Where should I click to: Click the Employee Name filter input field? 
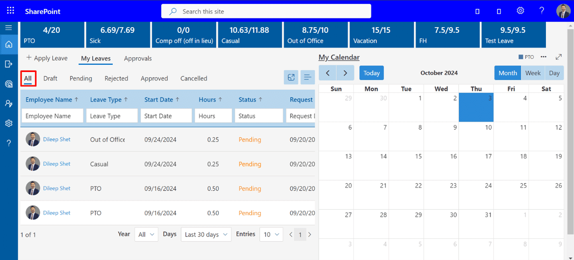pos(52,116)
